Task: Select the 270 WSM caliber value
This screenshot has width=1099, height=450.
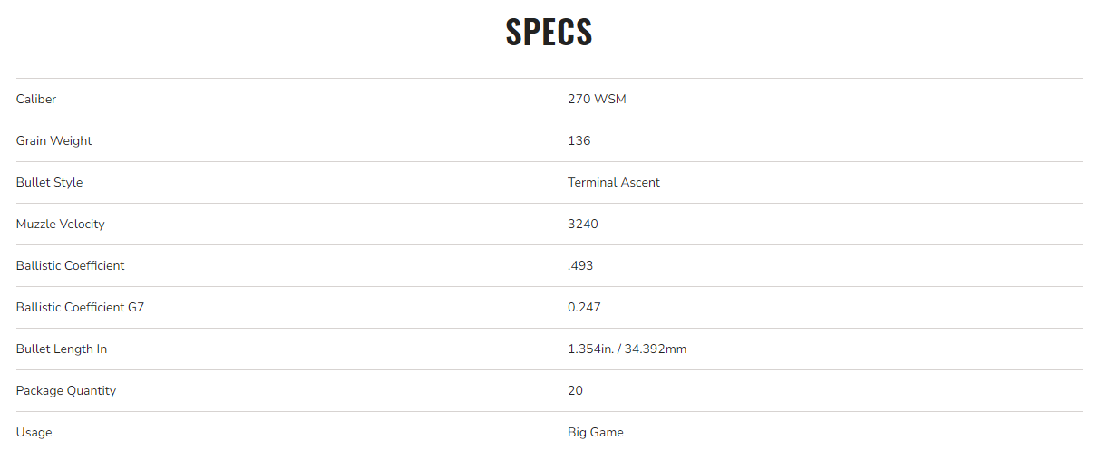Action: (x=597, y=99)
